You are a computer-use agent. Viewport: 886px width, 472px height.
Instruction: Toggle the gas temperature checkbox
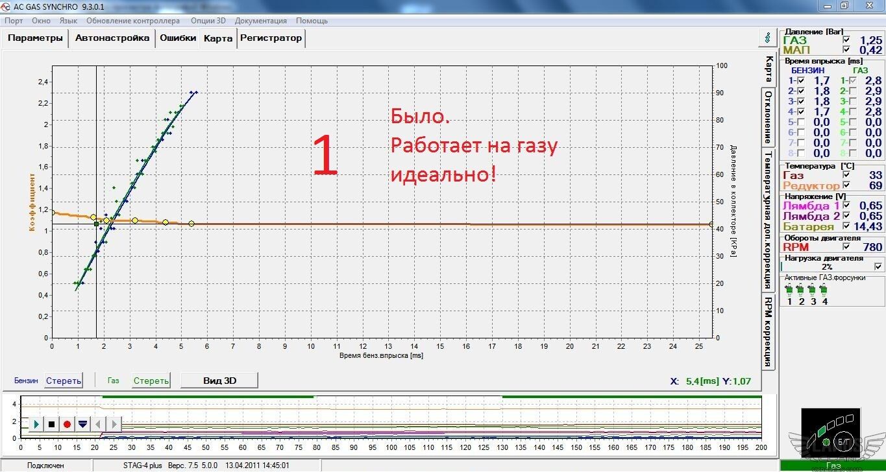(846, 175)
